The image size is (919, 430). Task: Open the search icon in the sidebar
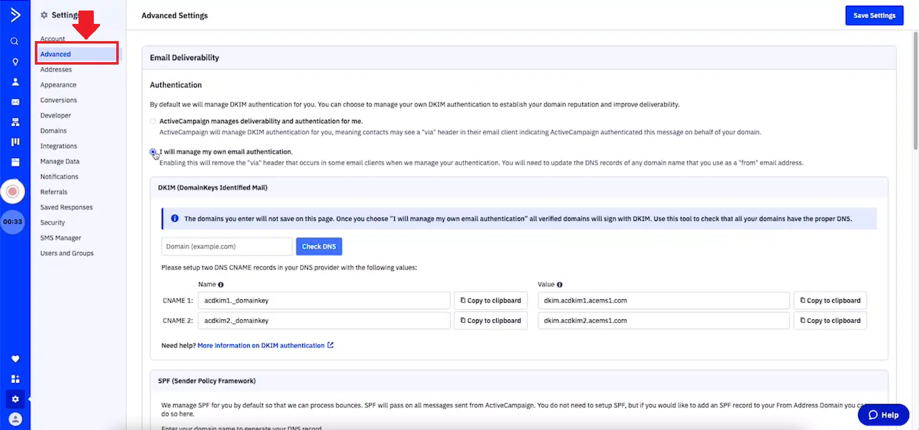pos(15,42)
